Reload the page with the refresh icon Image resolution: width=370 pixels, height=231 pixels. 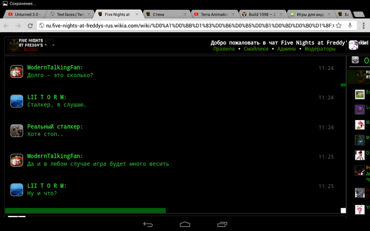[x=30, y=25]
